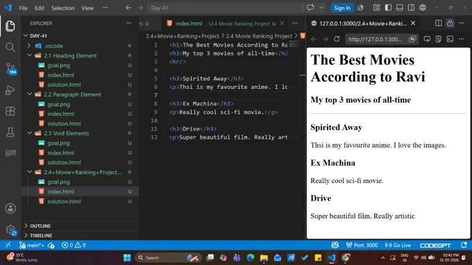The image size is (472, 265).
Task: Click the Sign In button
Action: click(342, 8)
